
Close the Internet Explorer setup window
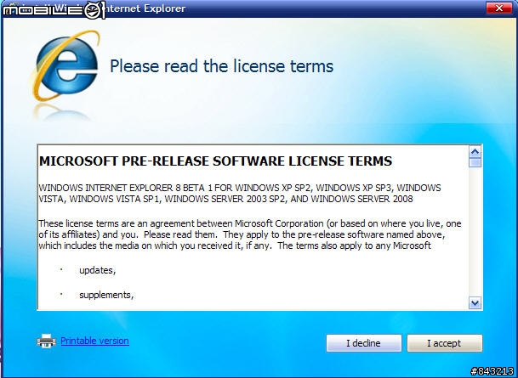pyautogui.click(x=498, y=8)
